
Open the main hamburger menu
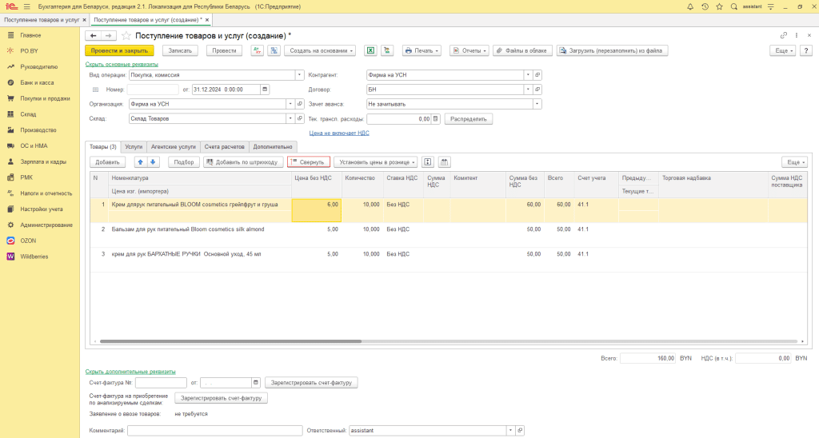[x=26, y=6]
